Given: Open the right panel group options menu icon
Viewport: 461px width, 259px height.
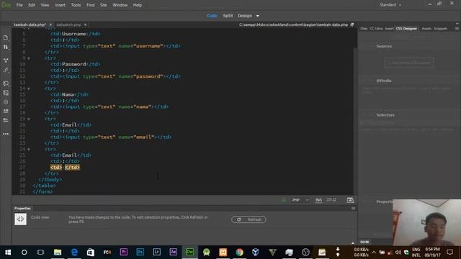Looking at the screenshot, I should pyautogui.click(x=457, y=29).
